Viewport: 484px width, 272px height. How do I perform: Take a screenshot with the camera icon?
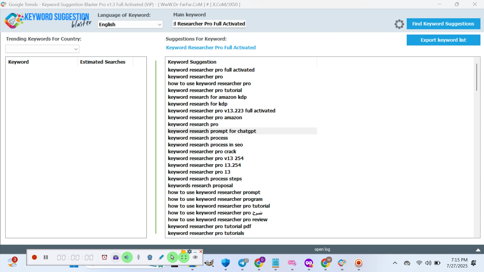tap(116, 257)
